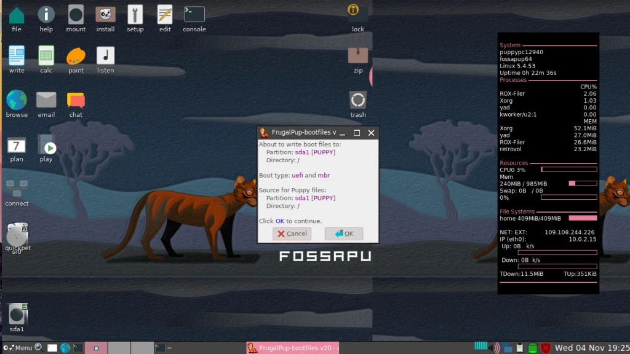This screenshot has width=630, height=354.
Task: Launch the install icon on the desktop
Action: coord(105,15)
